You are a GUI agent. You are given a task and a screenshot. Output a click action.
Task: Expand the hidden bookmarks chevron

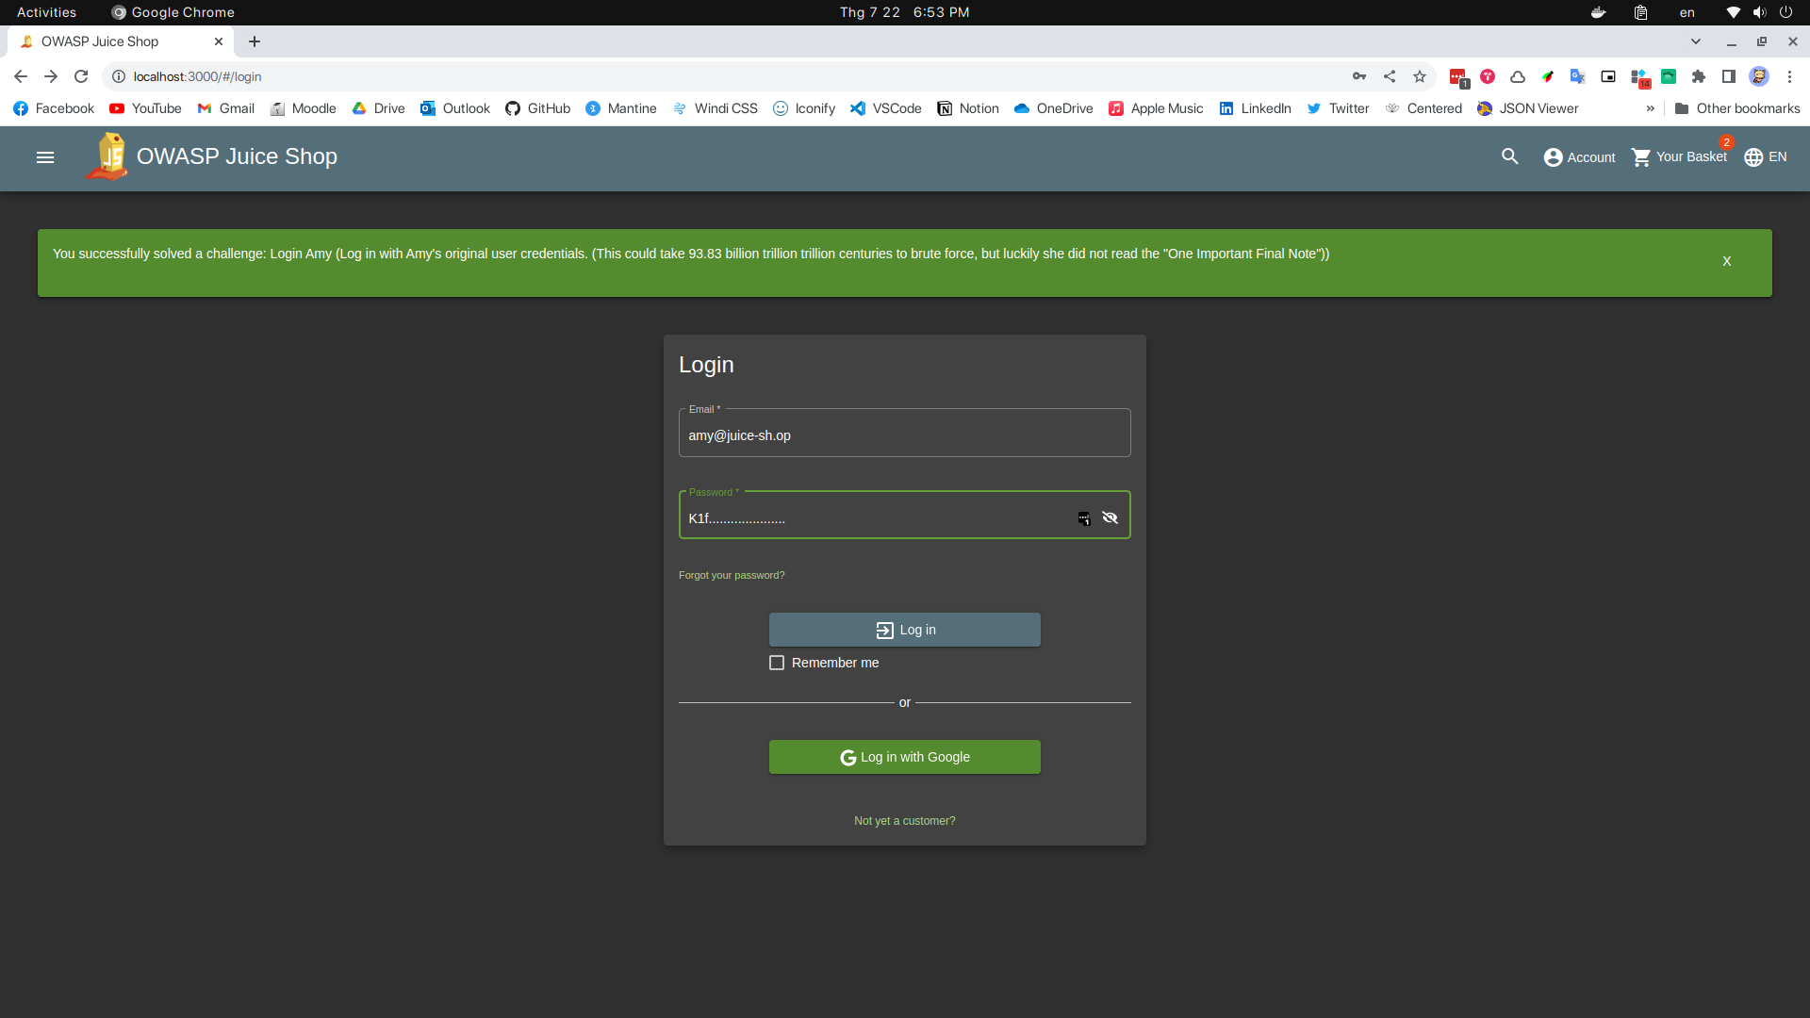coord(1651,108)
